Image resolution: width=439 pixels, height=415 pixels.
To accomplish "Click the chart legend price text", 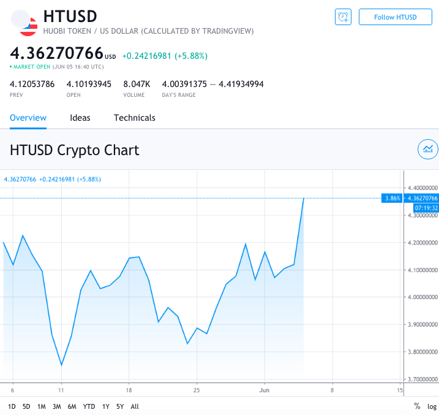I will pyautogui.click(x=53, y=180).
